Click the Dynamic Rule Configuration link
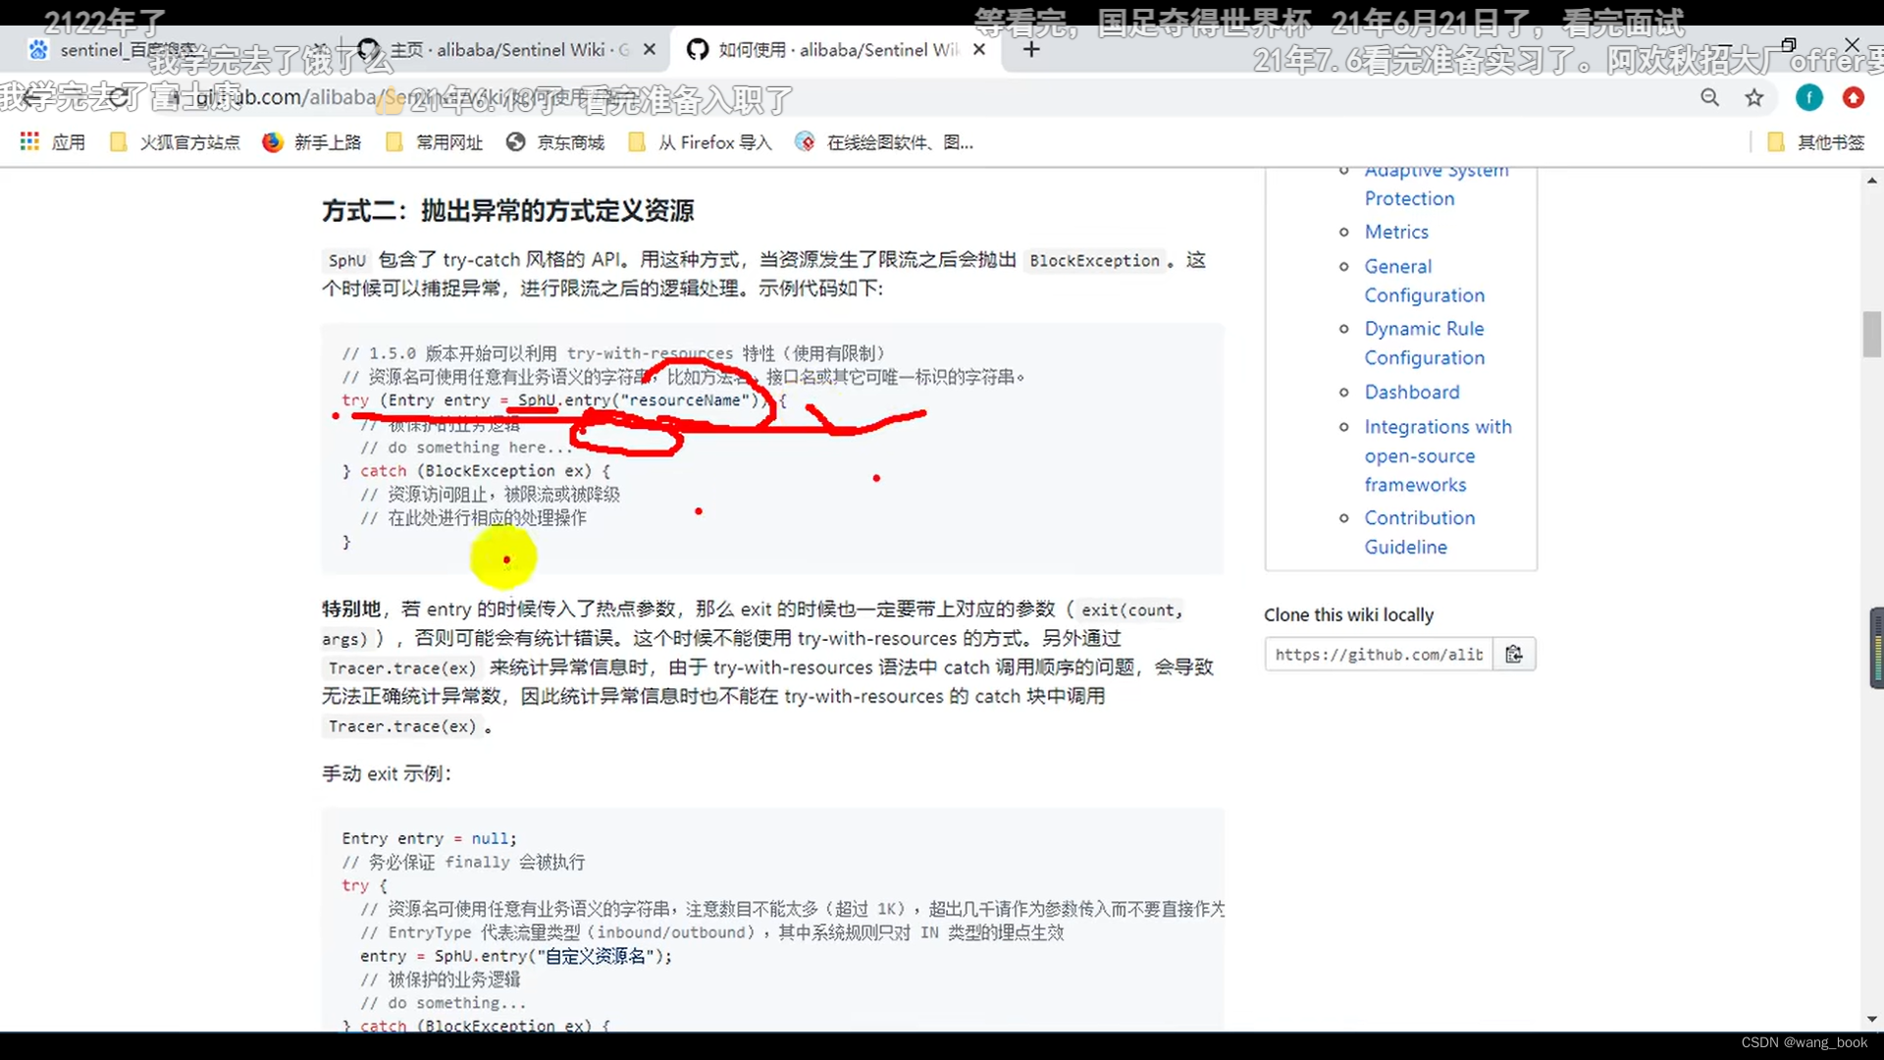The width and height of the screenshot is (1884, 1060). point(1425,343)
